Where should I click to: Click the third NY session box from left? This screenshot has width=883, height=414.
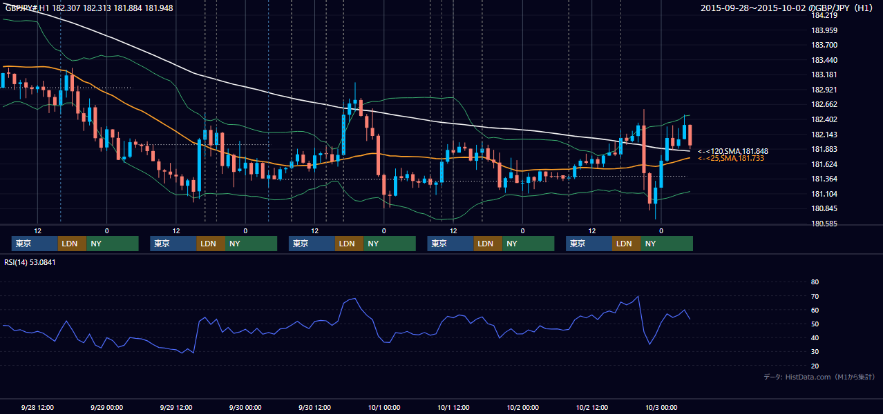(390, 244)
